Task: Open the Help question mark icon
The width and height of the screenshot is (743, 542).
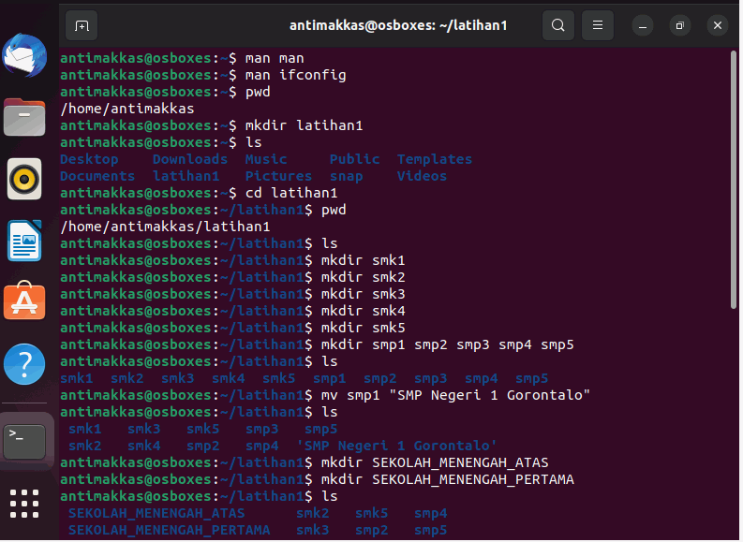Action: (x=24, y=365)
